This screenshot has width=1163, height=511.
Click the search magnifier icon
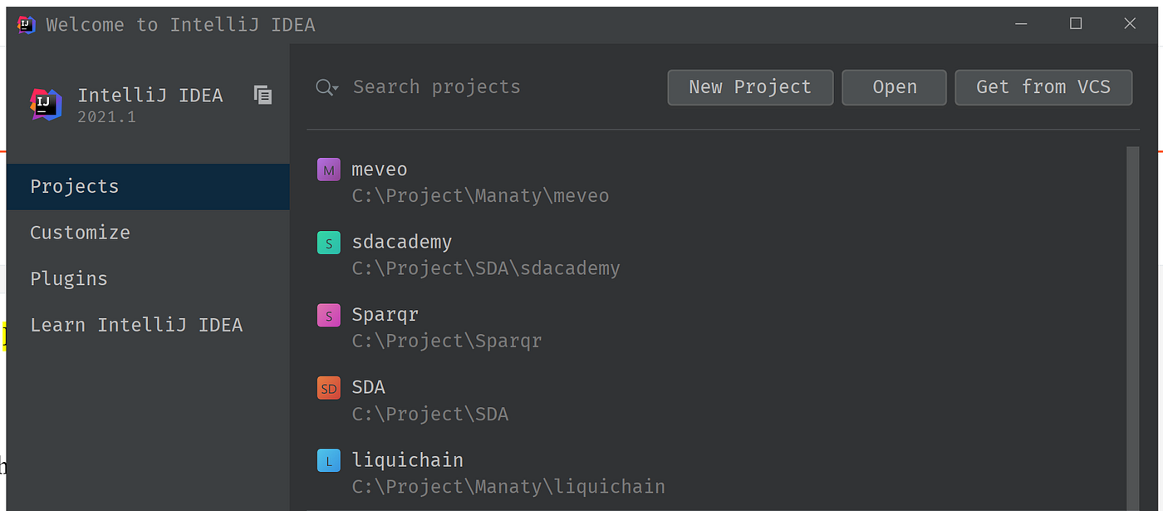326,87
